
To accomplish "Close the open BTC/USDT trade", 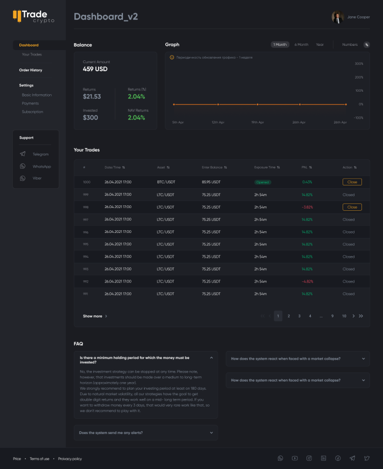I will pos(352,182).
